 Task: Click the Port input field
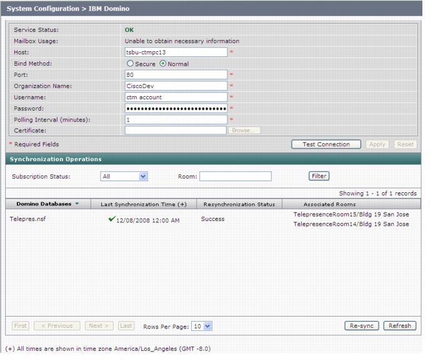pyautogui.click(x=176, y=74)
